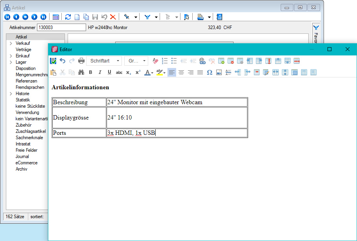
Task: Click the red X delete icon
Action: point(113,17)
